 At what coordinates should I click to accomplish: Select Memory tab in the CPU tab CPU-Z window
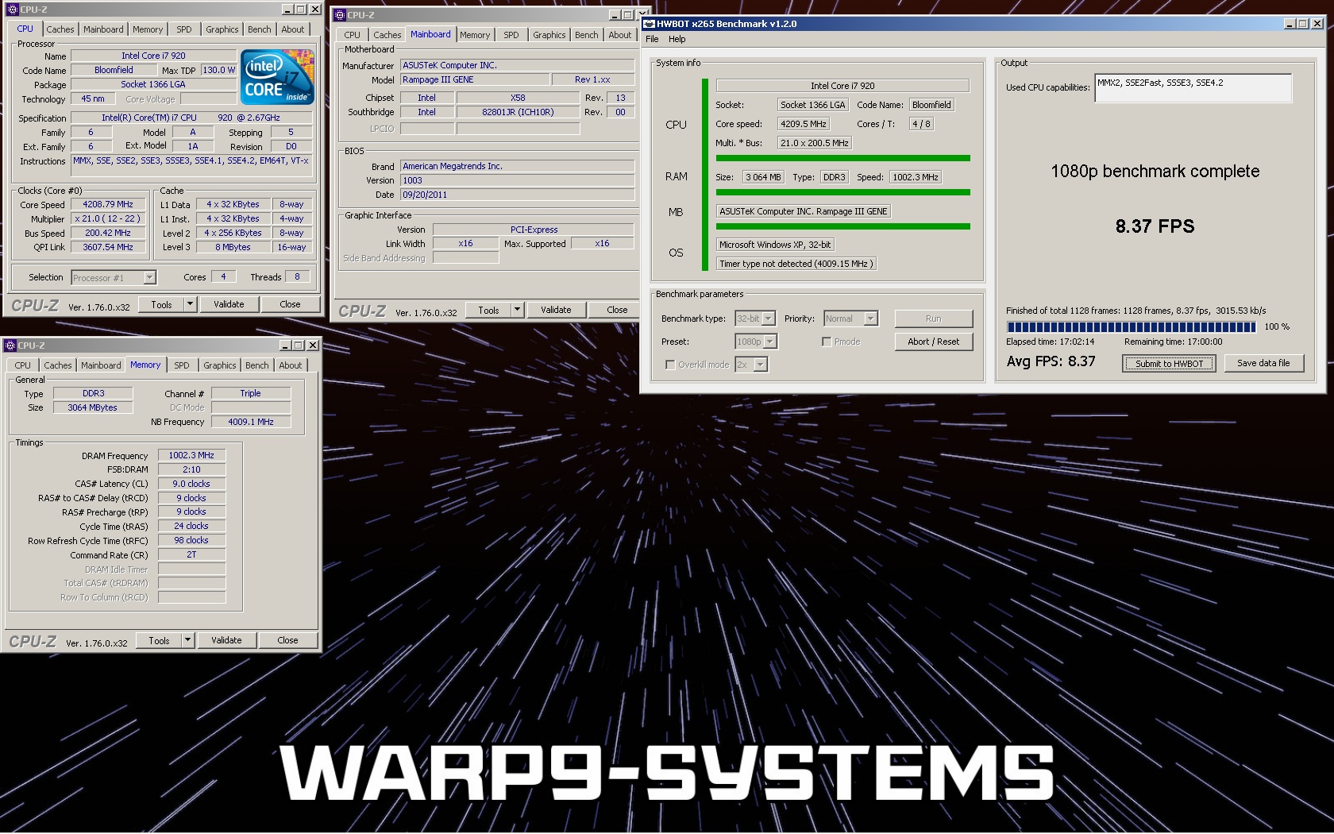point(148,29)
